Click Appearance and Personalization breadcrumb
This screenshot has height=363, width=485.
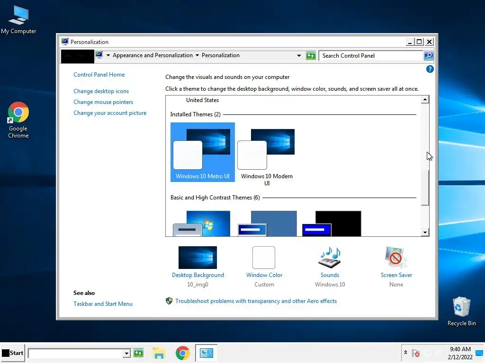click(x=153, y=55)
